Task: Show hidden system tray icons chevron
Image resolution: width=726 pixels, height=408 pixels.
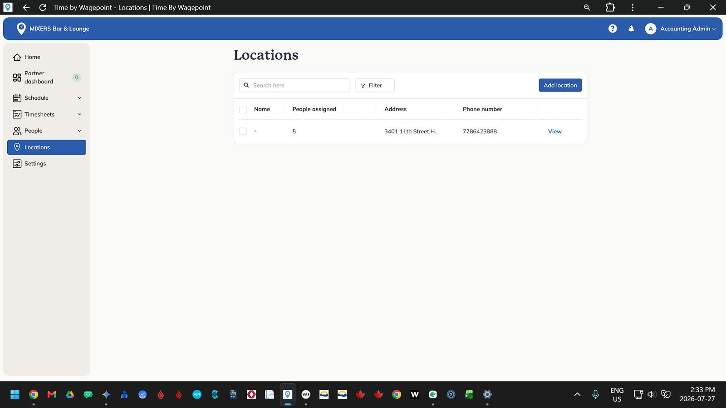Action: pos(577,394)
